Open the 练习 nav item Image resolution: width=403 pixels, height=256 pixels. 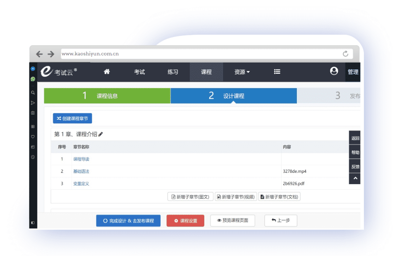[x=173, y=72]
